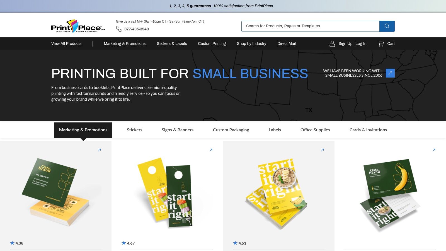Click the user account icon
The width and height of the screenshot is (446, 251).
332,44
